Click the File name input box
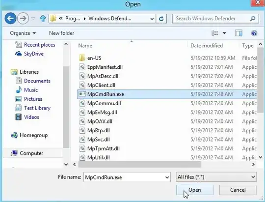The image size is (265, 202). click(x=127, y=177)
